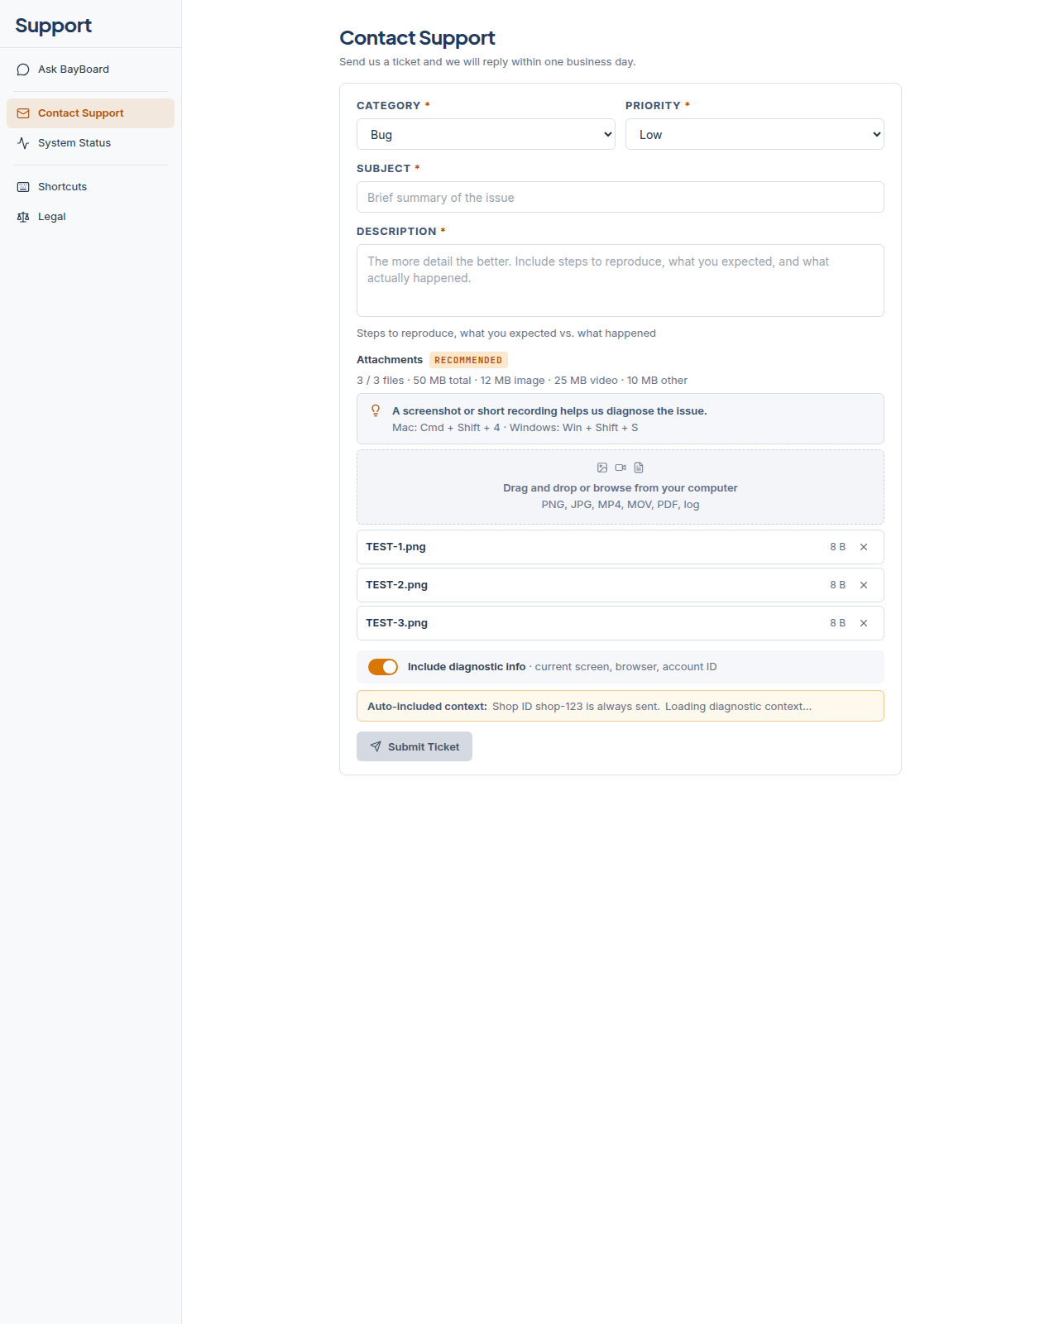The width and height of the screenshot is (1059, 1324).
Task: Click the TEST-3.png file name
Action: [396, 623]
